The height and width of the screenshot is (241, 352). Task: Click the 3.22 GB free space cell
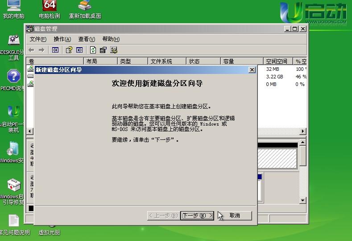(x=274, y=77)
